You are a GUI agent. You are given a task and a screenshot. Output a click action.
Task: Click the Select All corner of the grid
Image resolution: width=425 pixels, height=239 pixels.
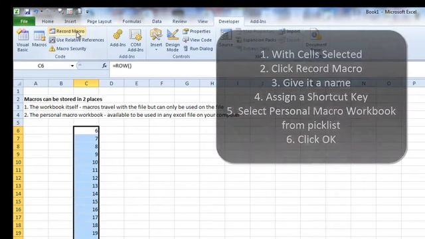coord(19,84)
